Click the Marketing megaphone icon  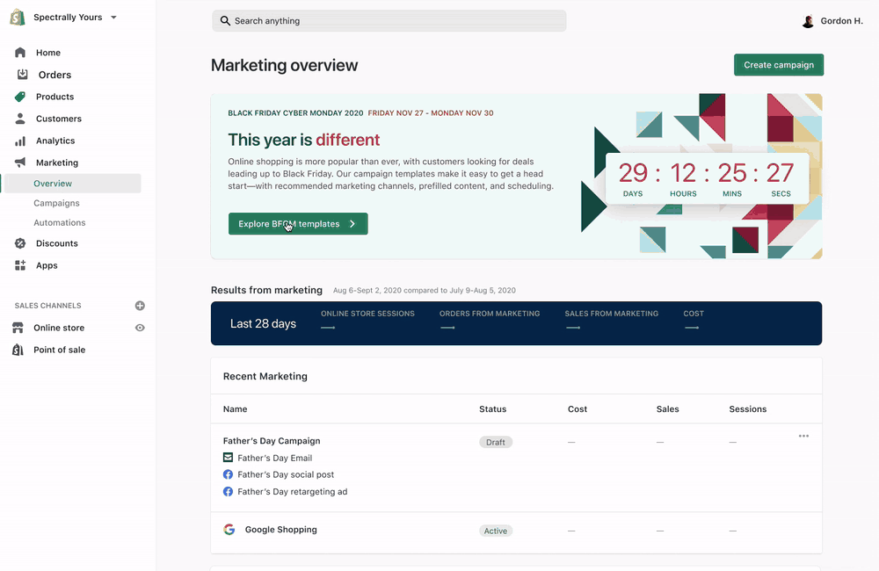tap(20, 163)
